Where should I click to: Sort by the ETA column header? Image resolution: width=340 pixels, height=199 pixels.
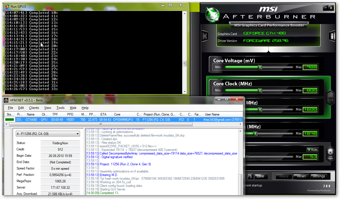tap(106, 114)
